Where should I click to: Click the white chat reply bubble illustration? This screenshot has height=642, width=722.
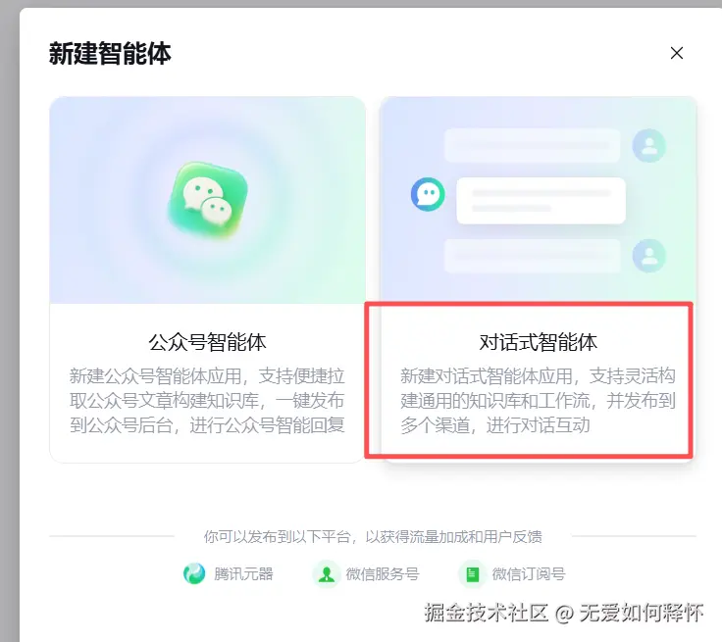point(541,201)
